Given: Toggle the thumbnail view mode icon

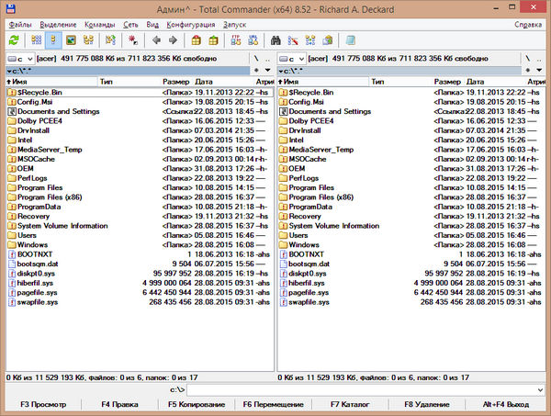Looking at the screenshot, I should coord(69,40).
